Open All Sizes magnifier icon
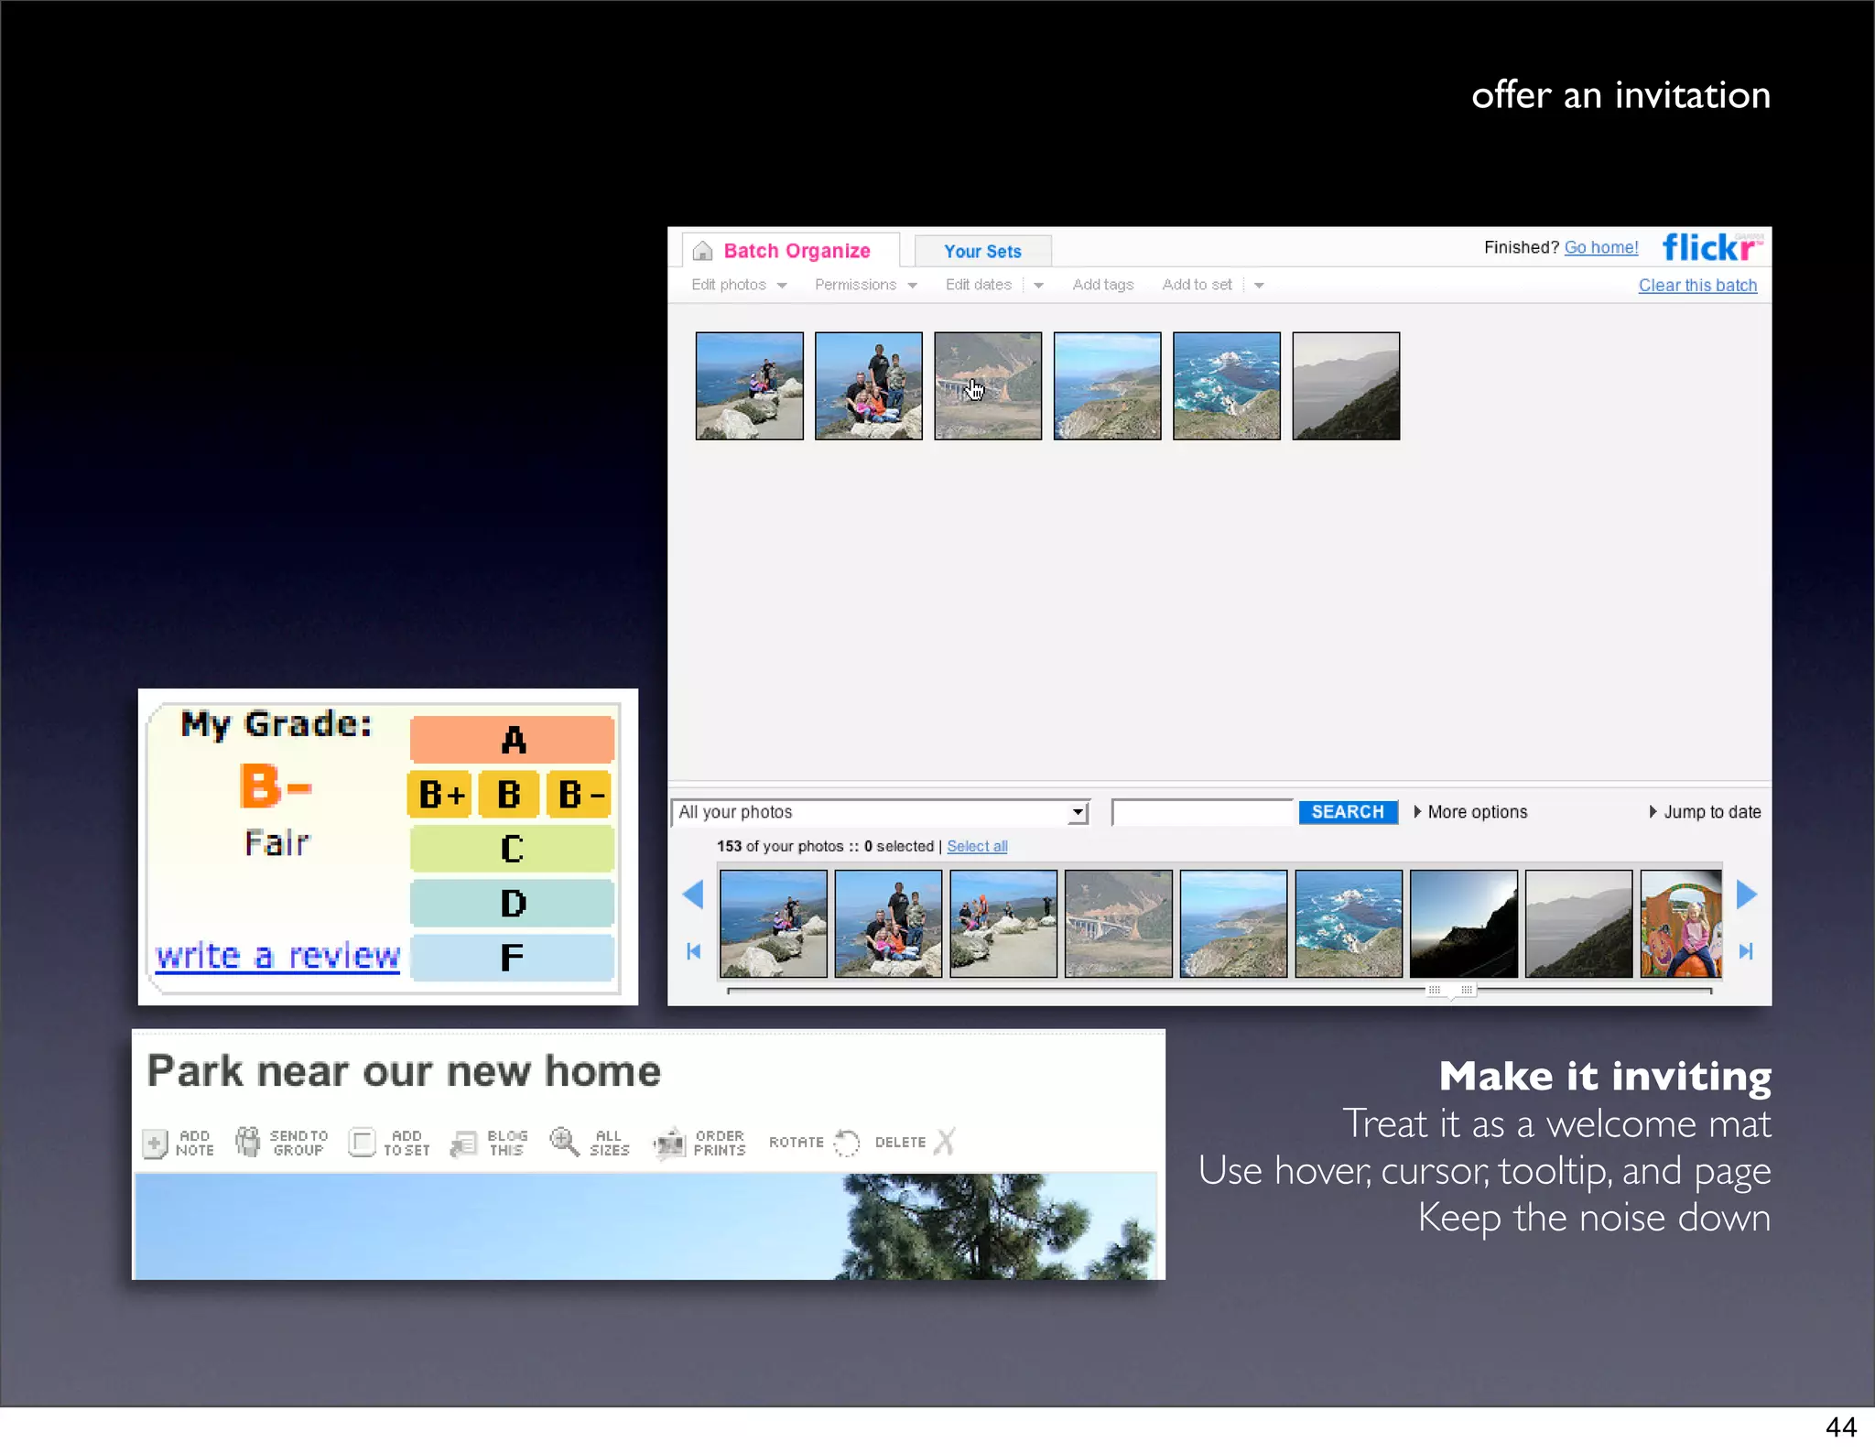Viewport: 1875px width, 1453px height. pos(564,1142)
